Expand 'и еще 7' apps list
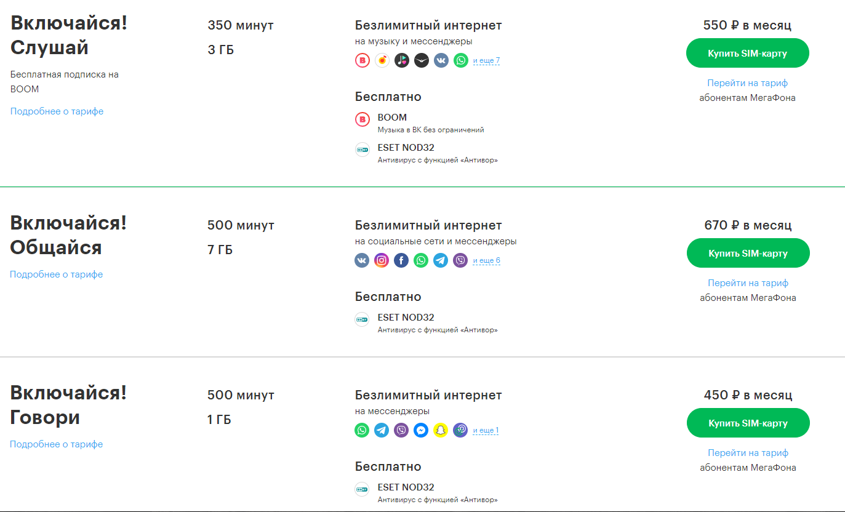This screenshot has height=512, width=845. 486,60
